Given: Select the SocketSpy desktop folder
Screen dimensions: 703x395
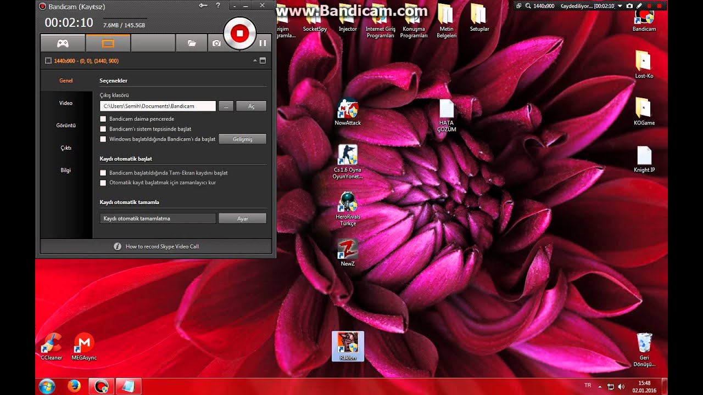Looking at the screenshot, I should (315, 18).
